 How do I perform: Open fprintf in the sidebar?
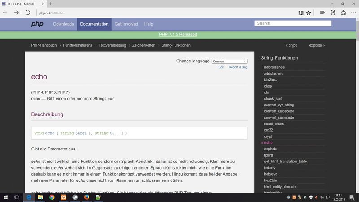(268, 155)
